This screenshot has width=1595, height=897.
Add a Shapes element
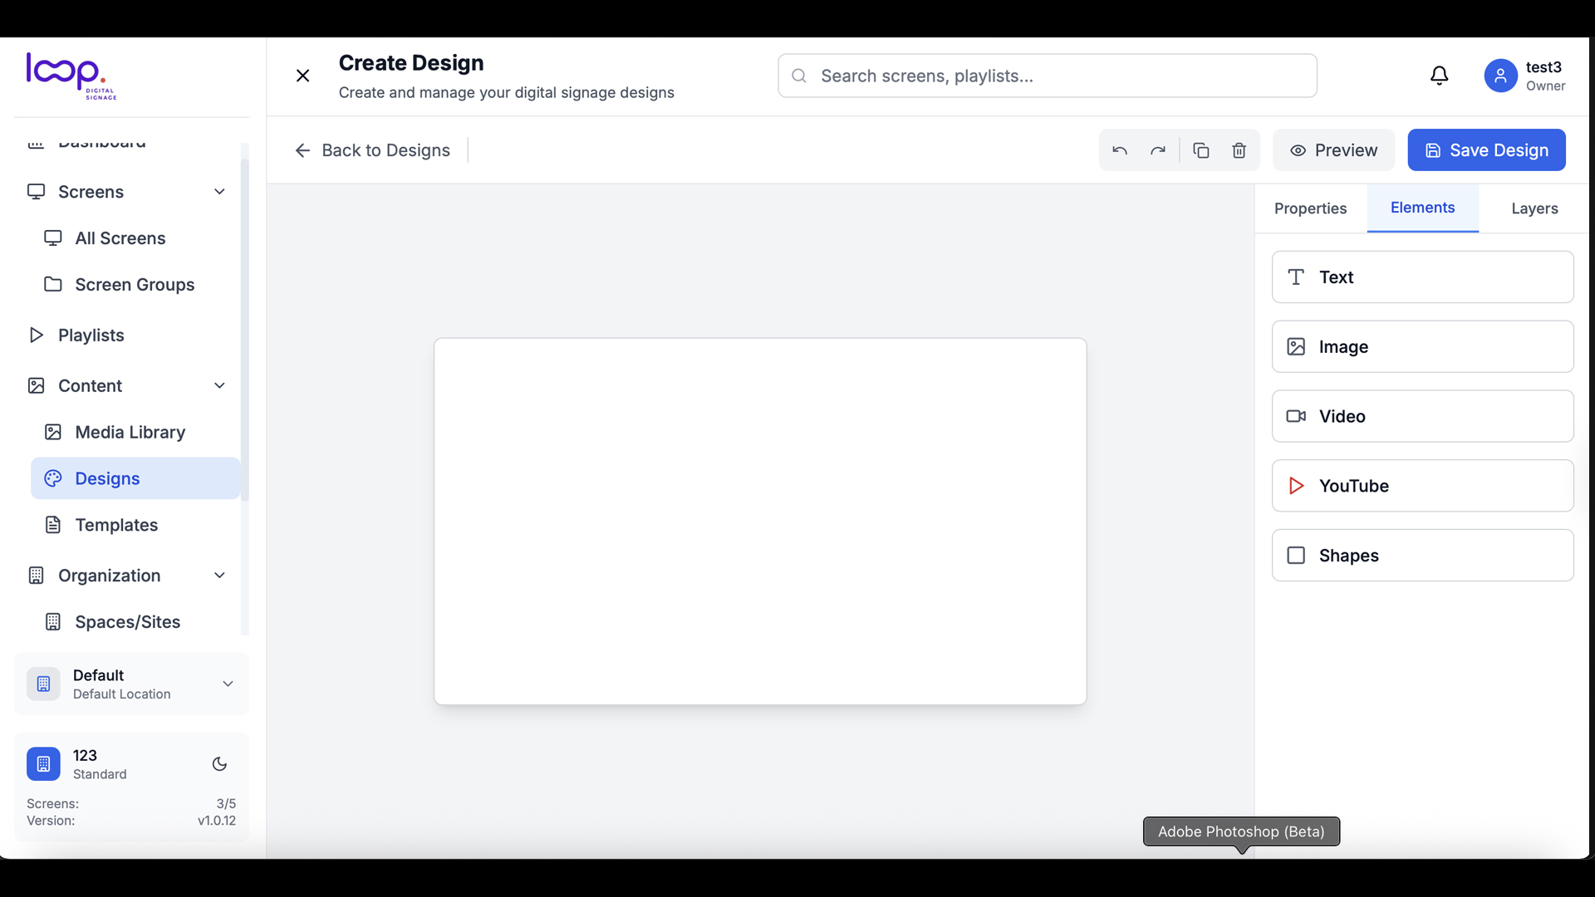(x=1422, y=556)
